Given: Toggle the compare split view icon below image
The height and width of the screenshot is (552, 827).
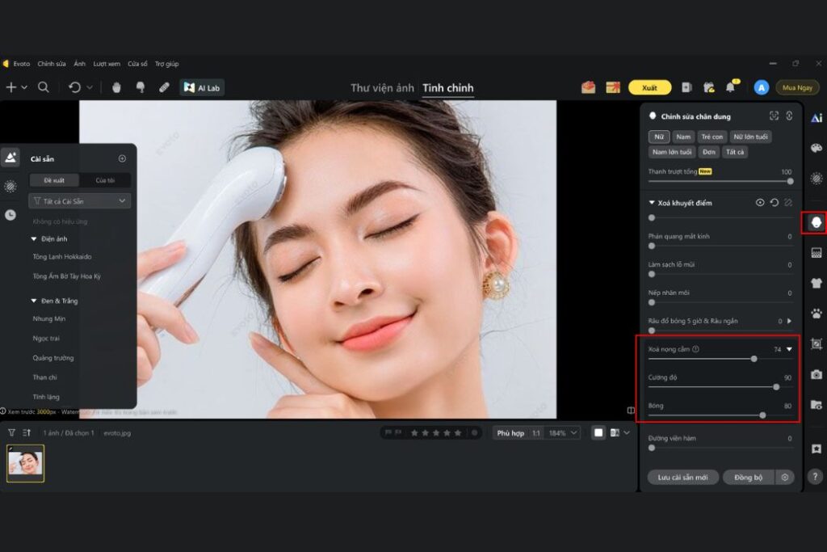Looking at the screenshot, I should pos(631,410).
